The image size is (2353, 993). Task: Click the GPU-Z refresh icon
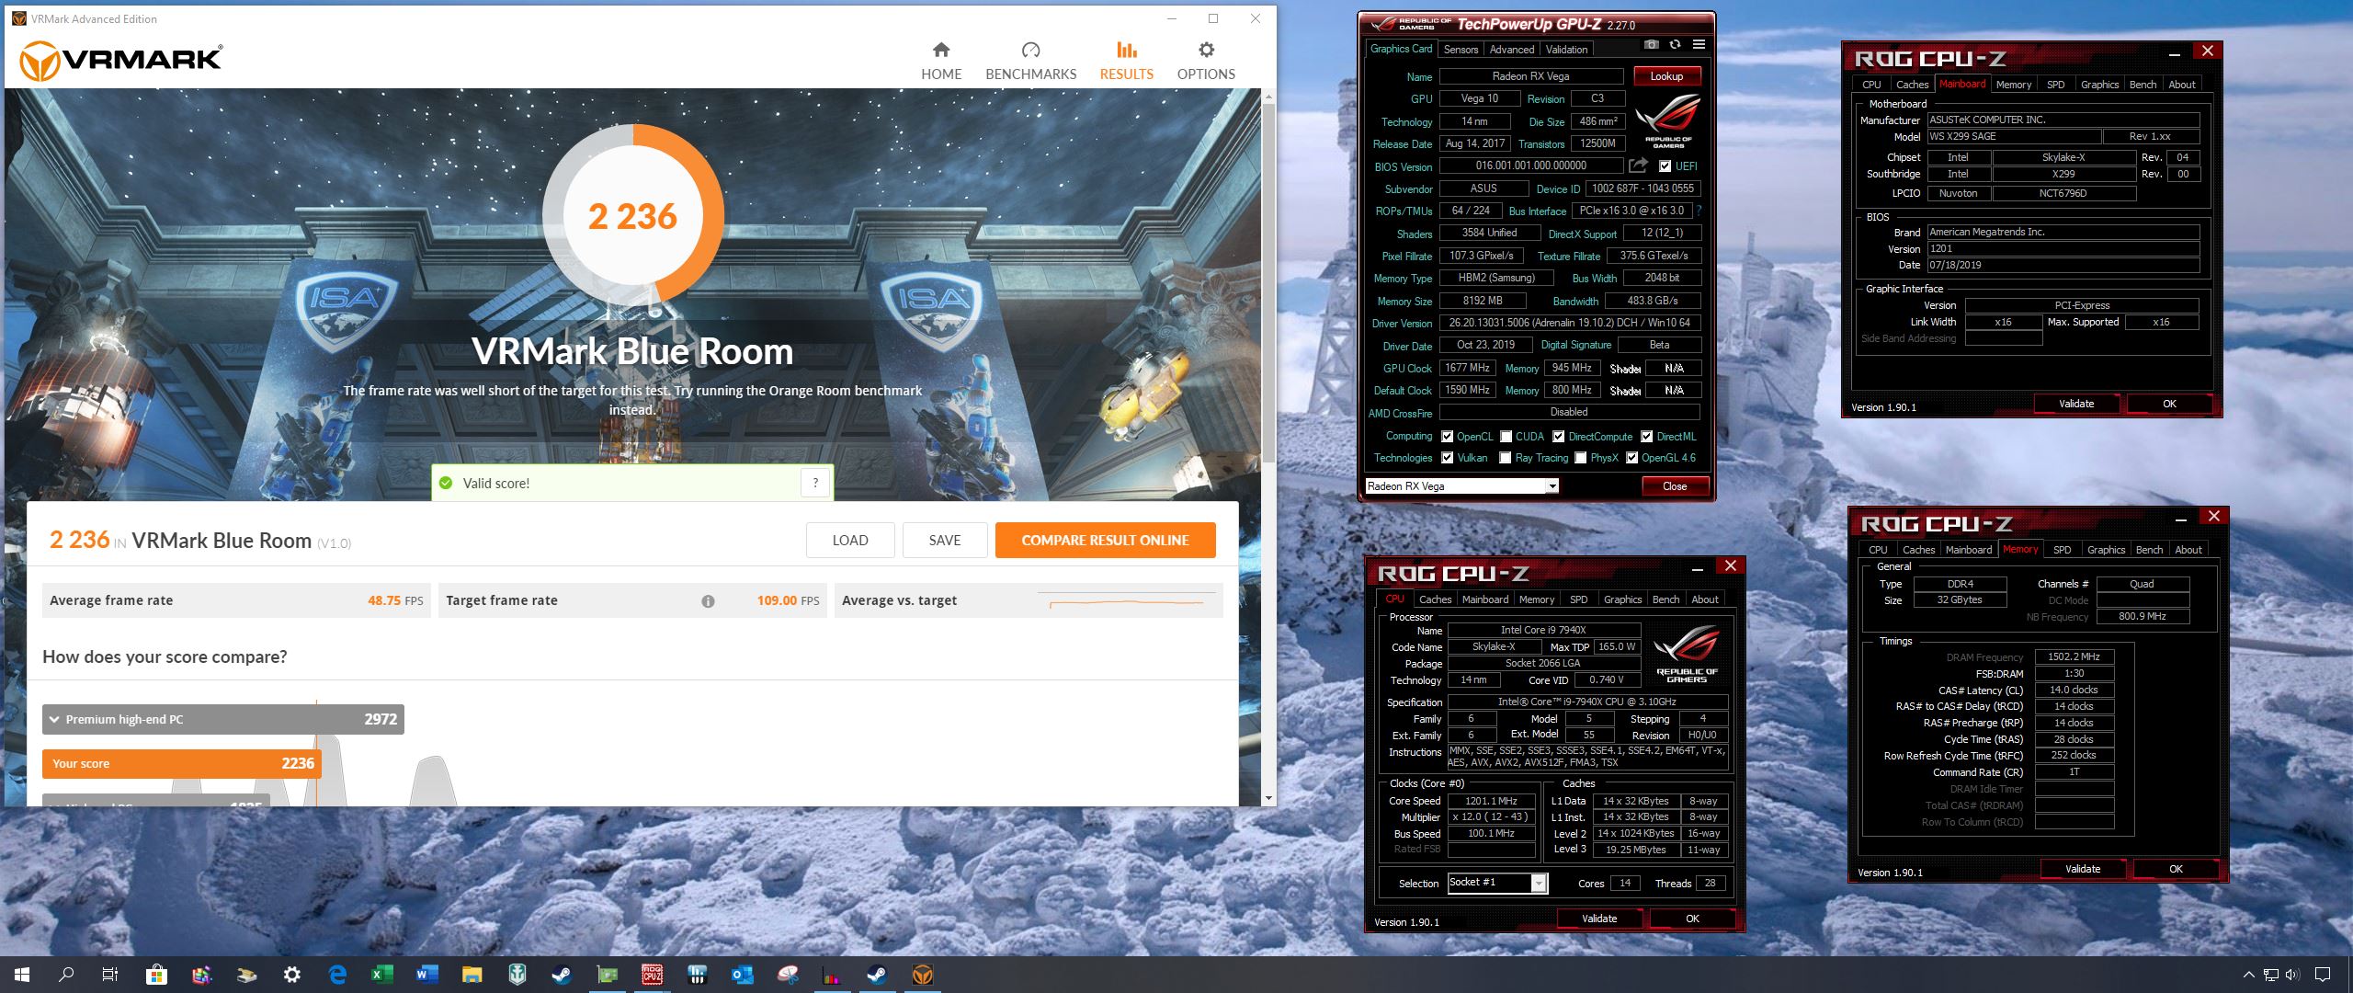coord(1675,45)
